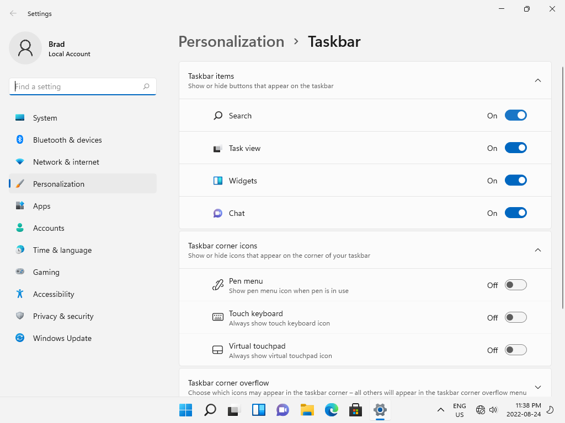Click the volume speaker tray icon
The image size is (565, 423).
493,410
